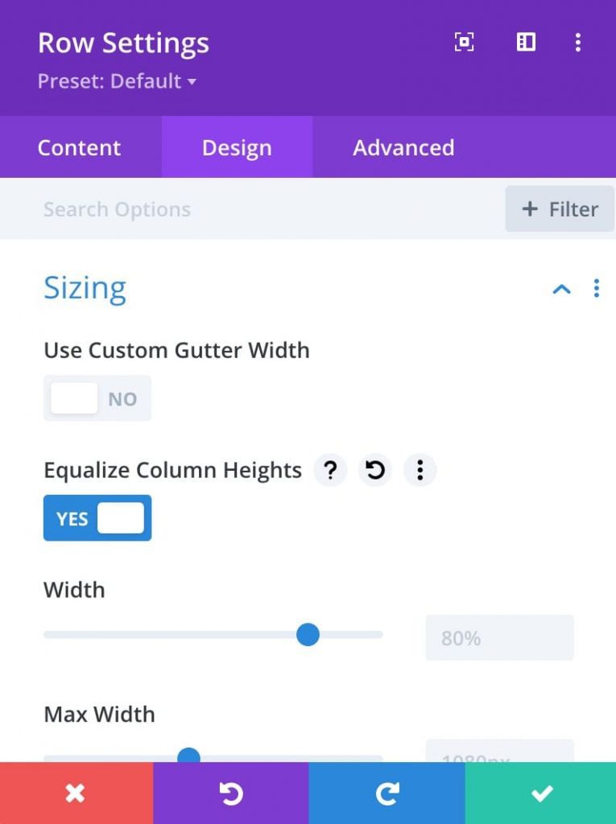The image size is (616, 824).
Task: Collapse the Sizing section
Action: 561,289
